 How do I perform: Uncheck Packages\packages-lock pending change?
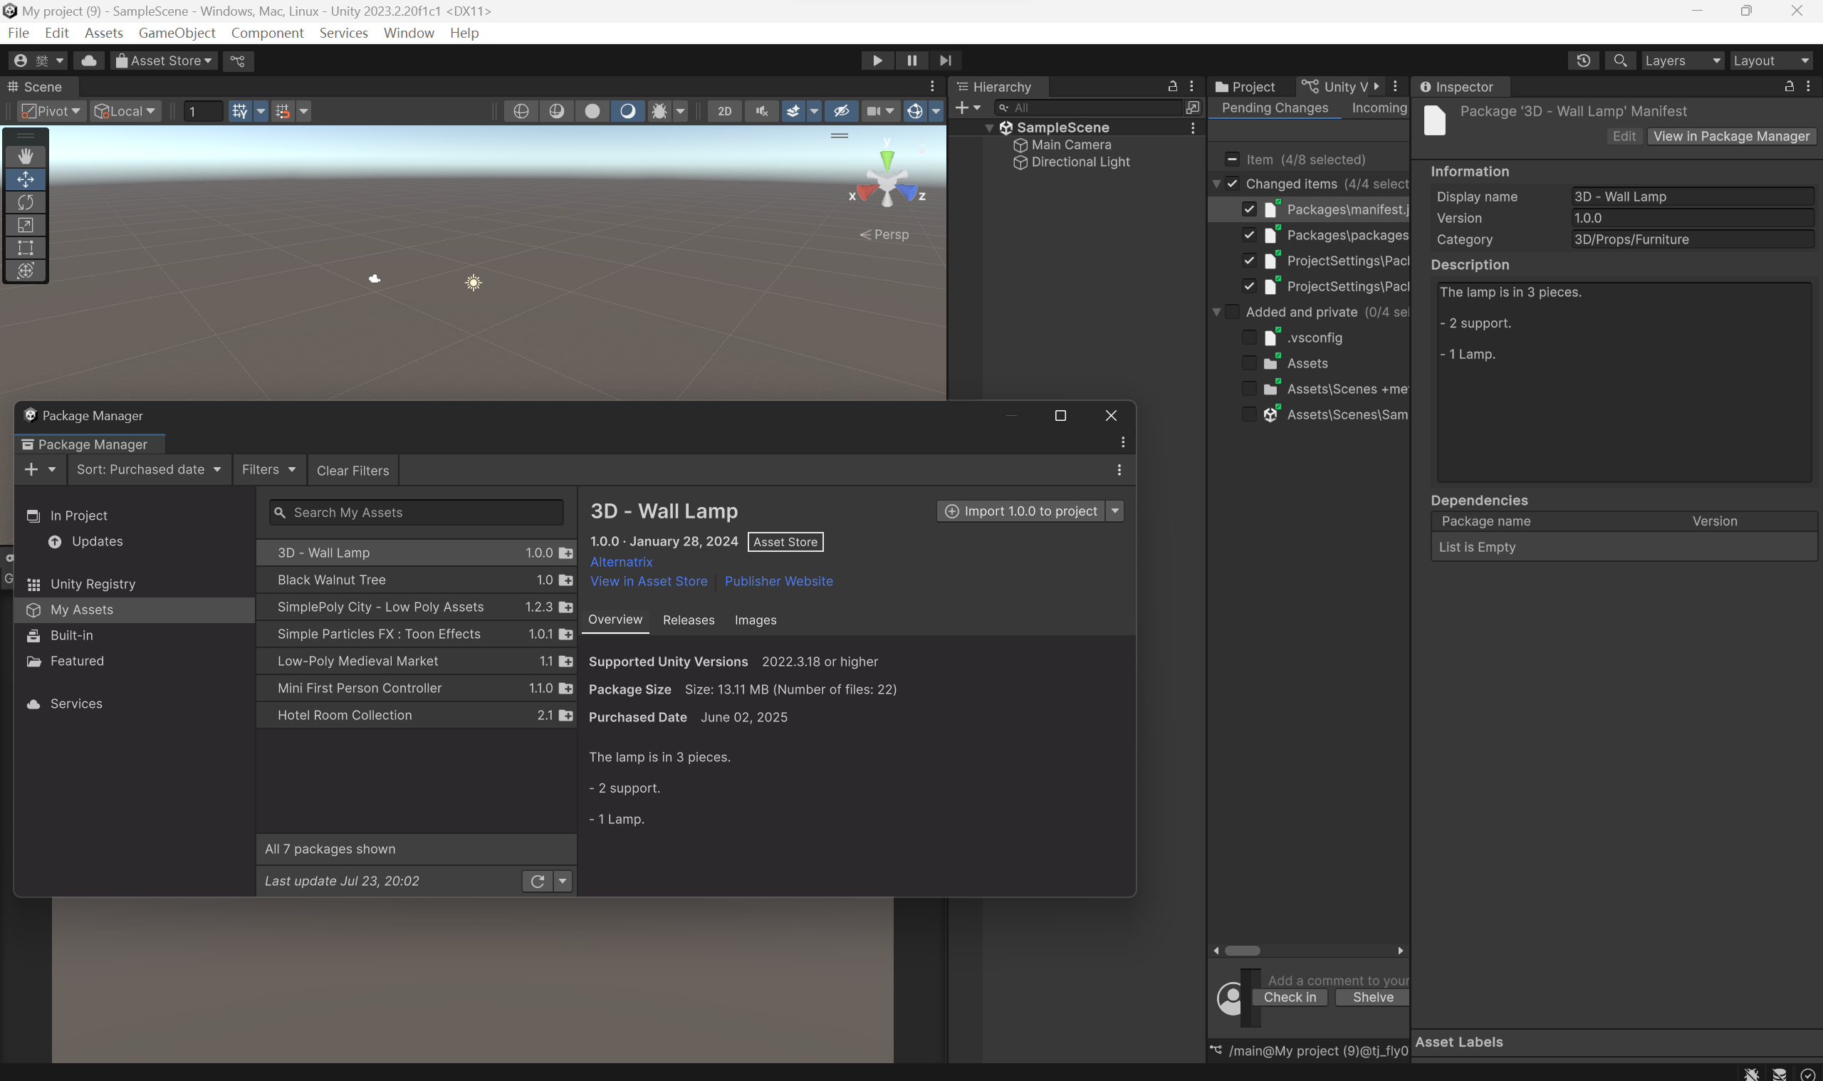[x=1249, y=234]
